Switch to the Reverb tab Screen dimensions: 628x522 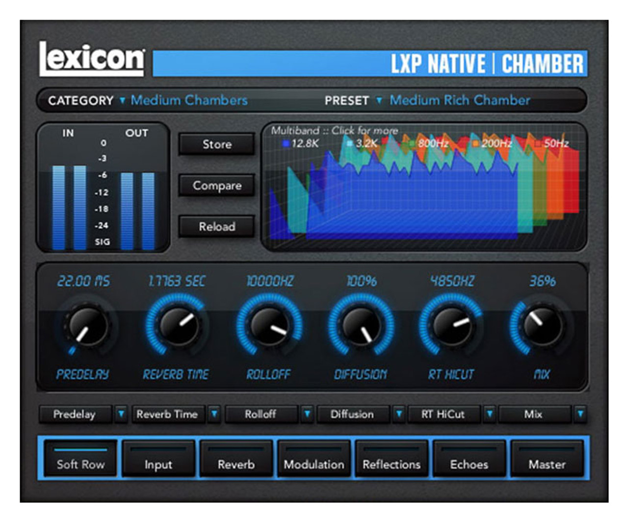(236, 458)
